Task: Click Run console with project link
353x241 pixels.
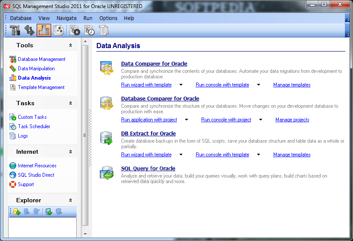Action: click(226, 120)
